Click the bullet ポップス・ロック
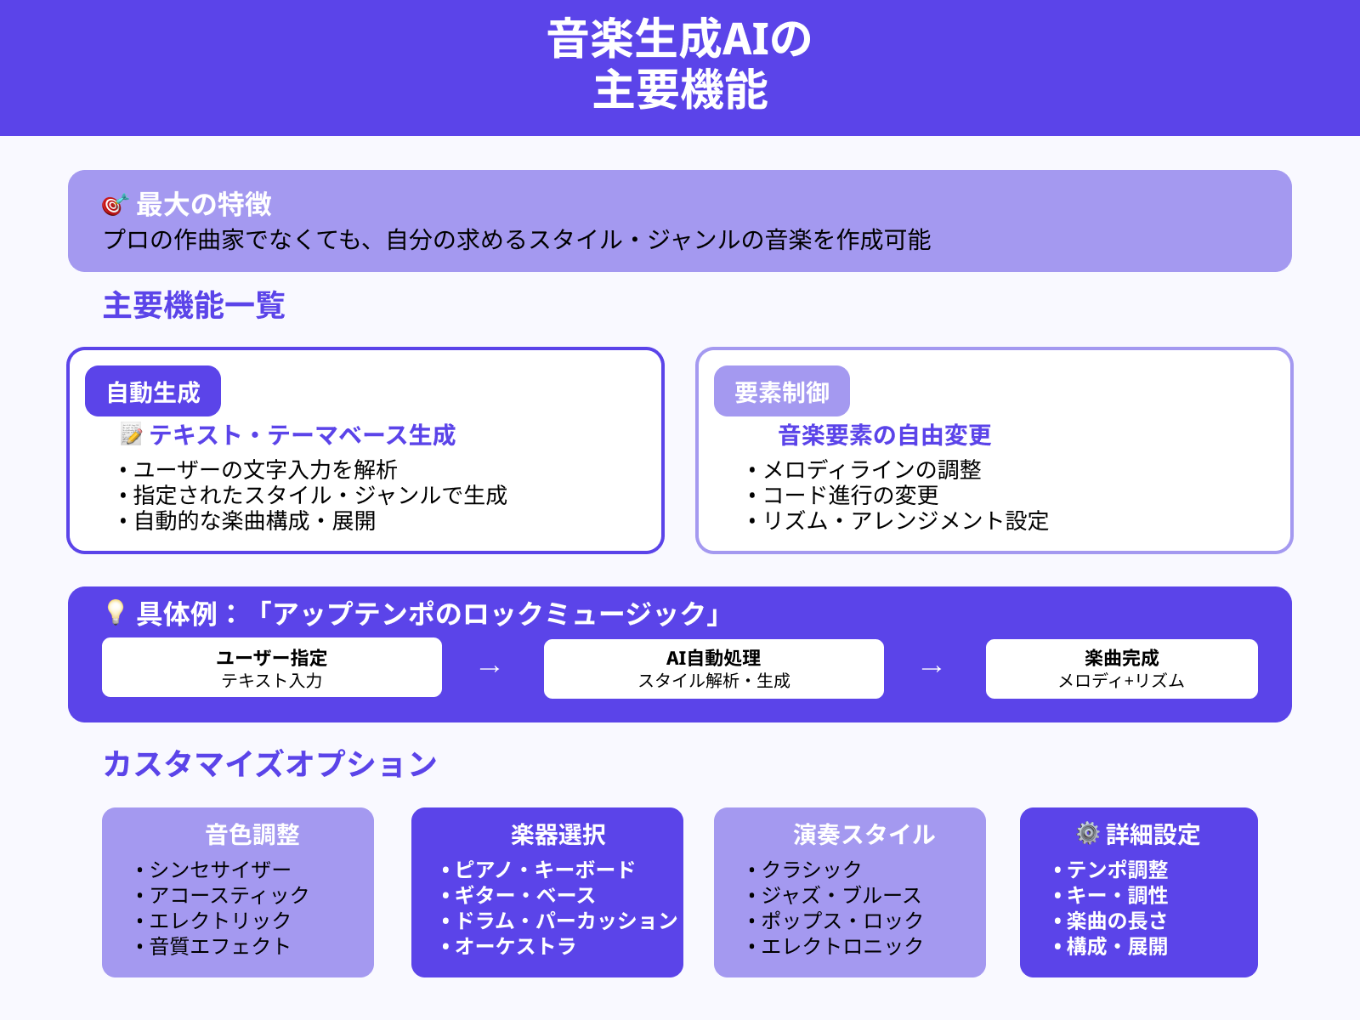This screenshot has width=1360, height=1020. (836, 921)
